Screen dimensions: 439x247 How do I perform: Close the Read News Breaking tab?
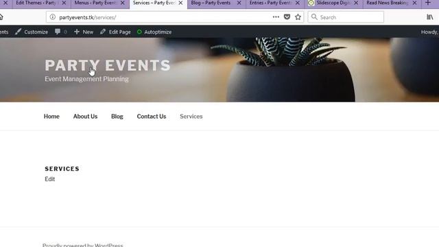click(414, 3)
